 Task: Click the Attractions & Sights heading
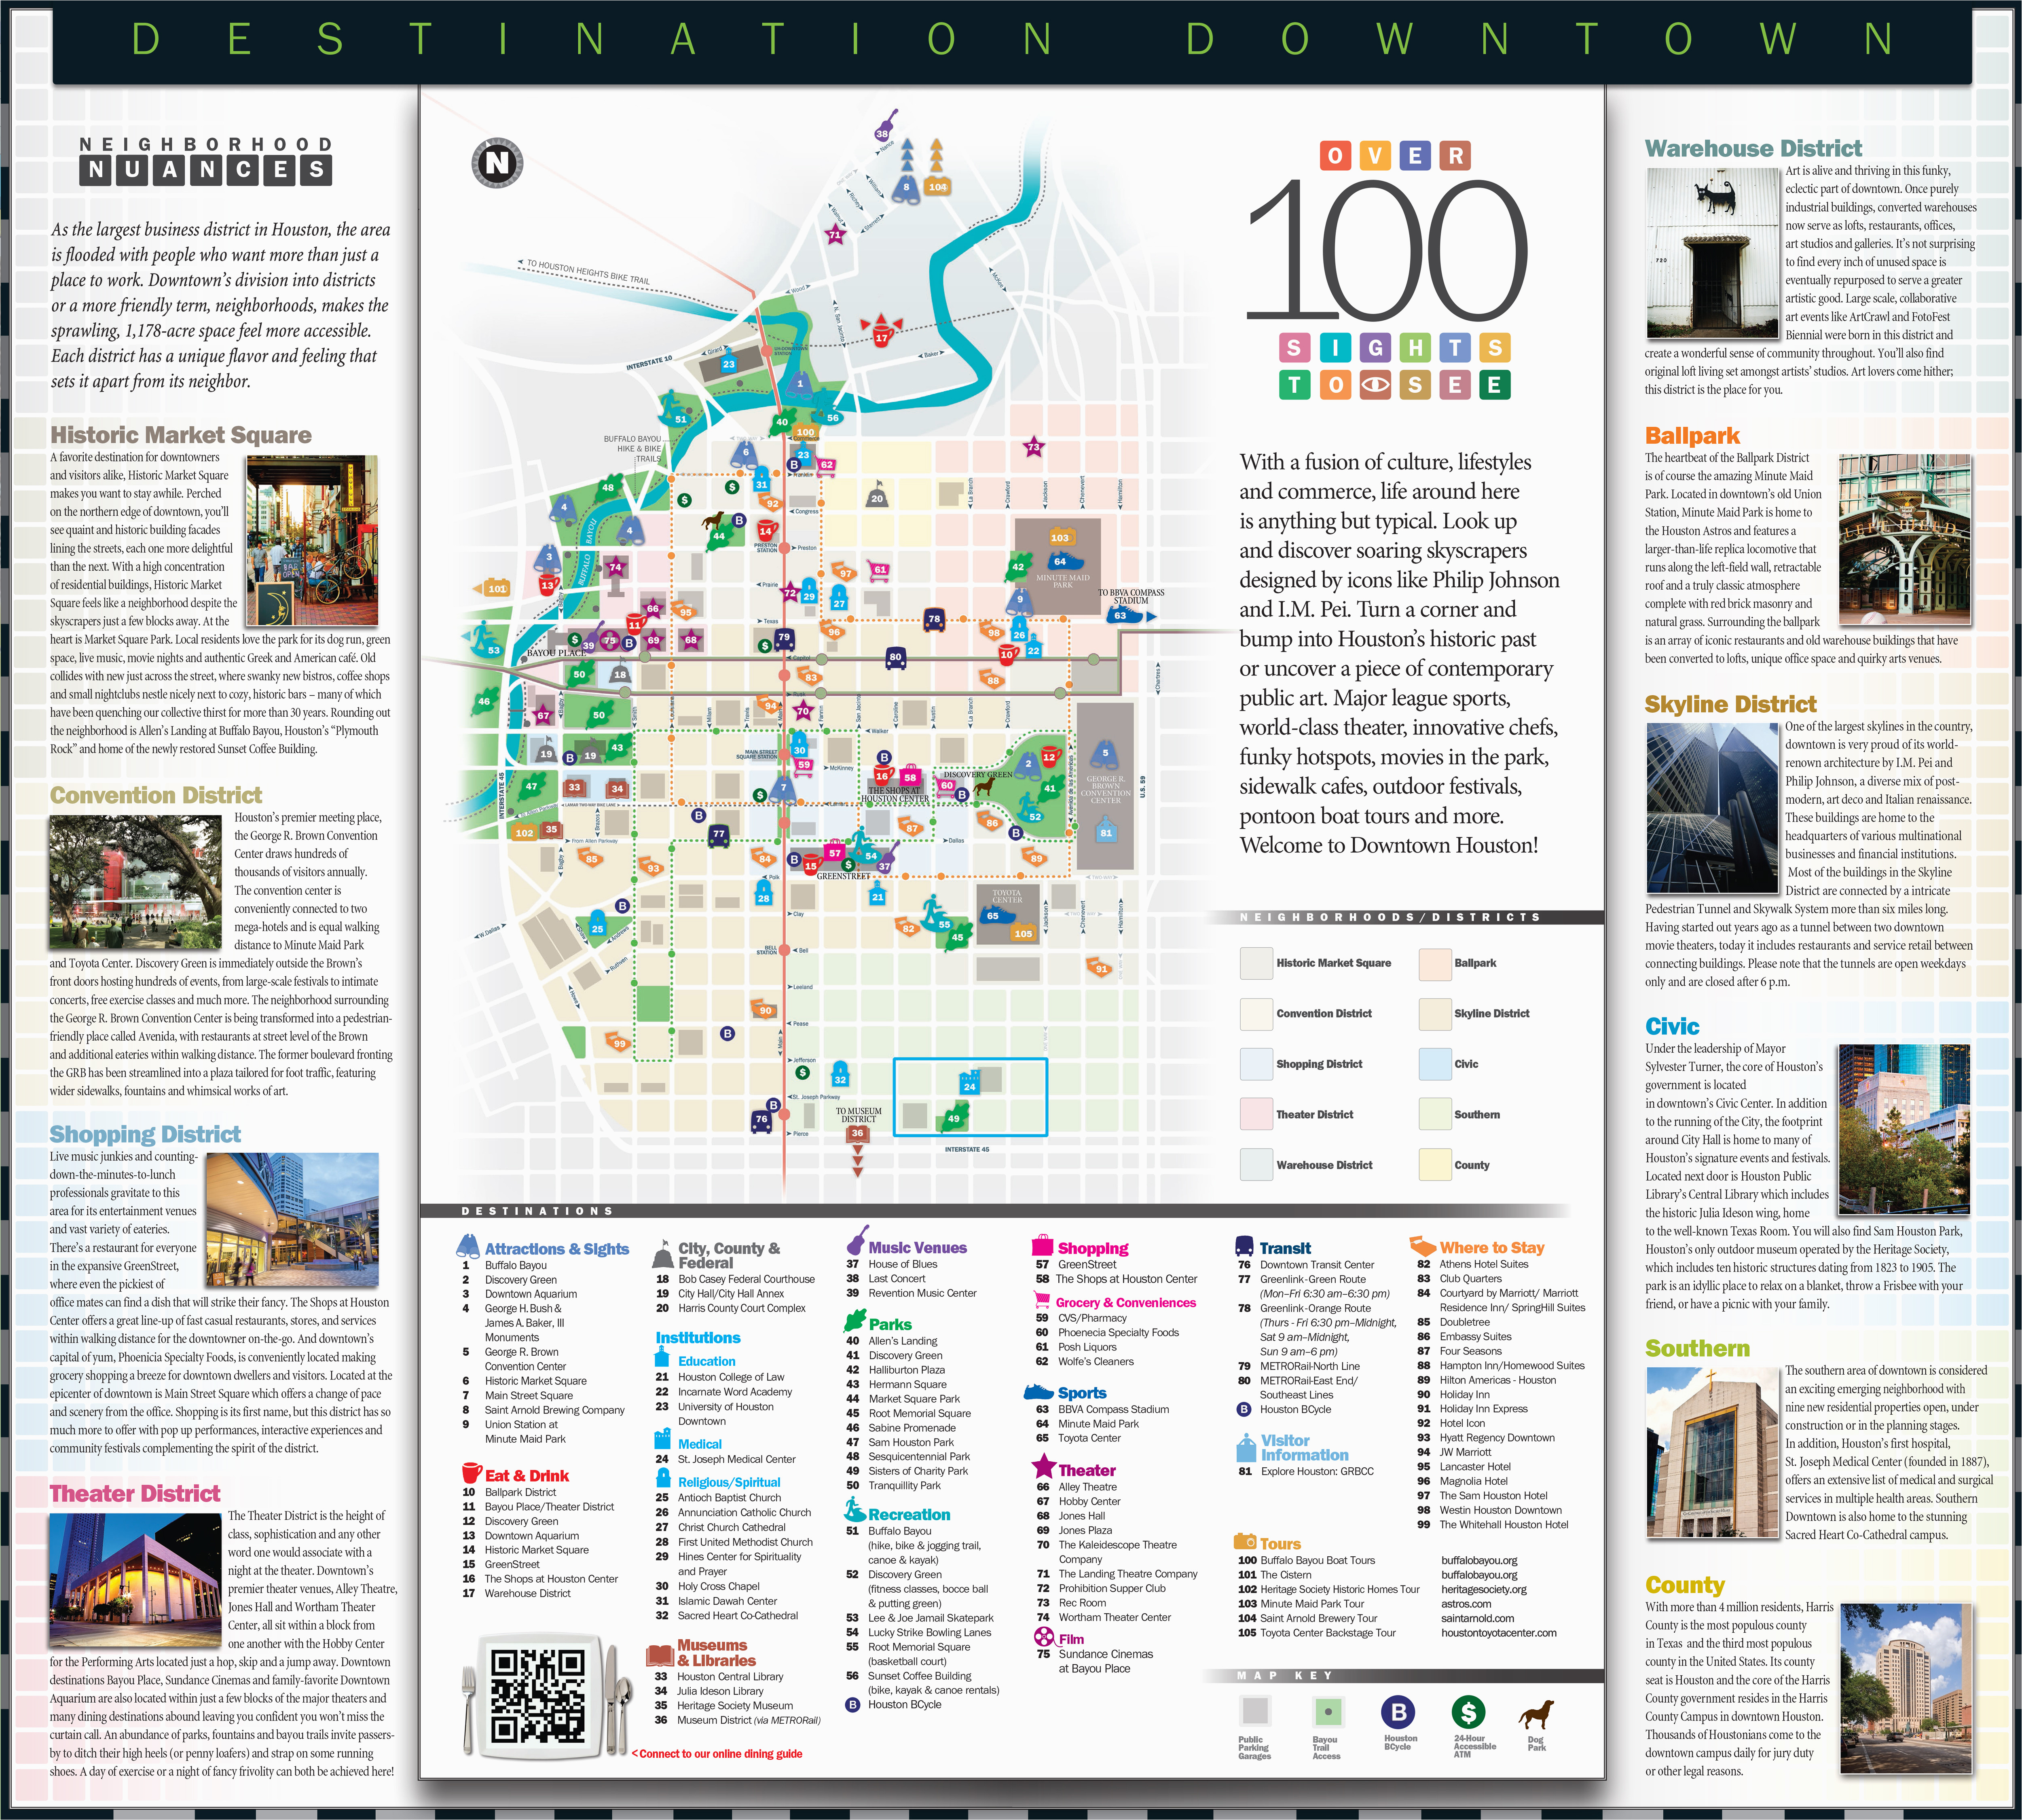[x=557, y=1249]
